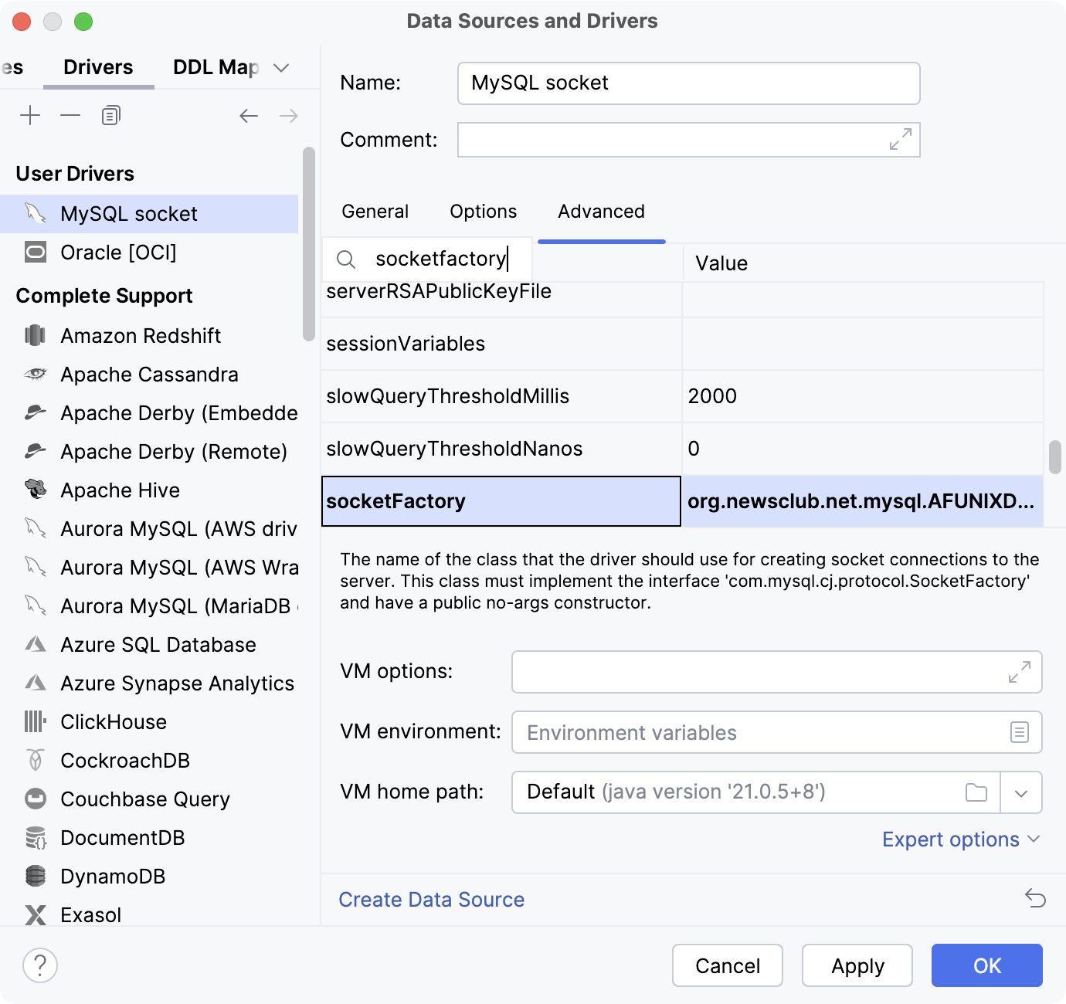Click the ClickHouse driver icon

35,721
